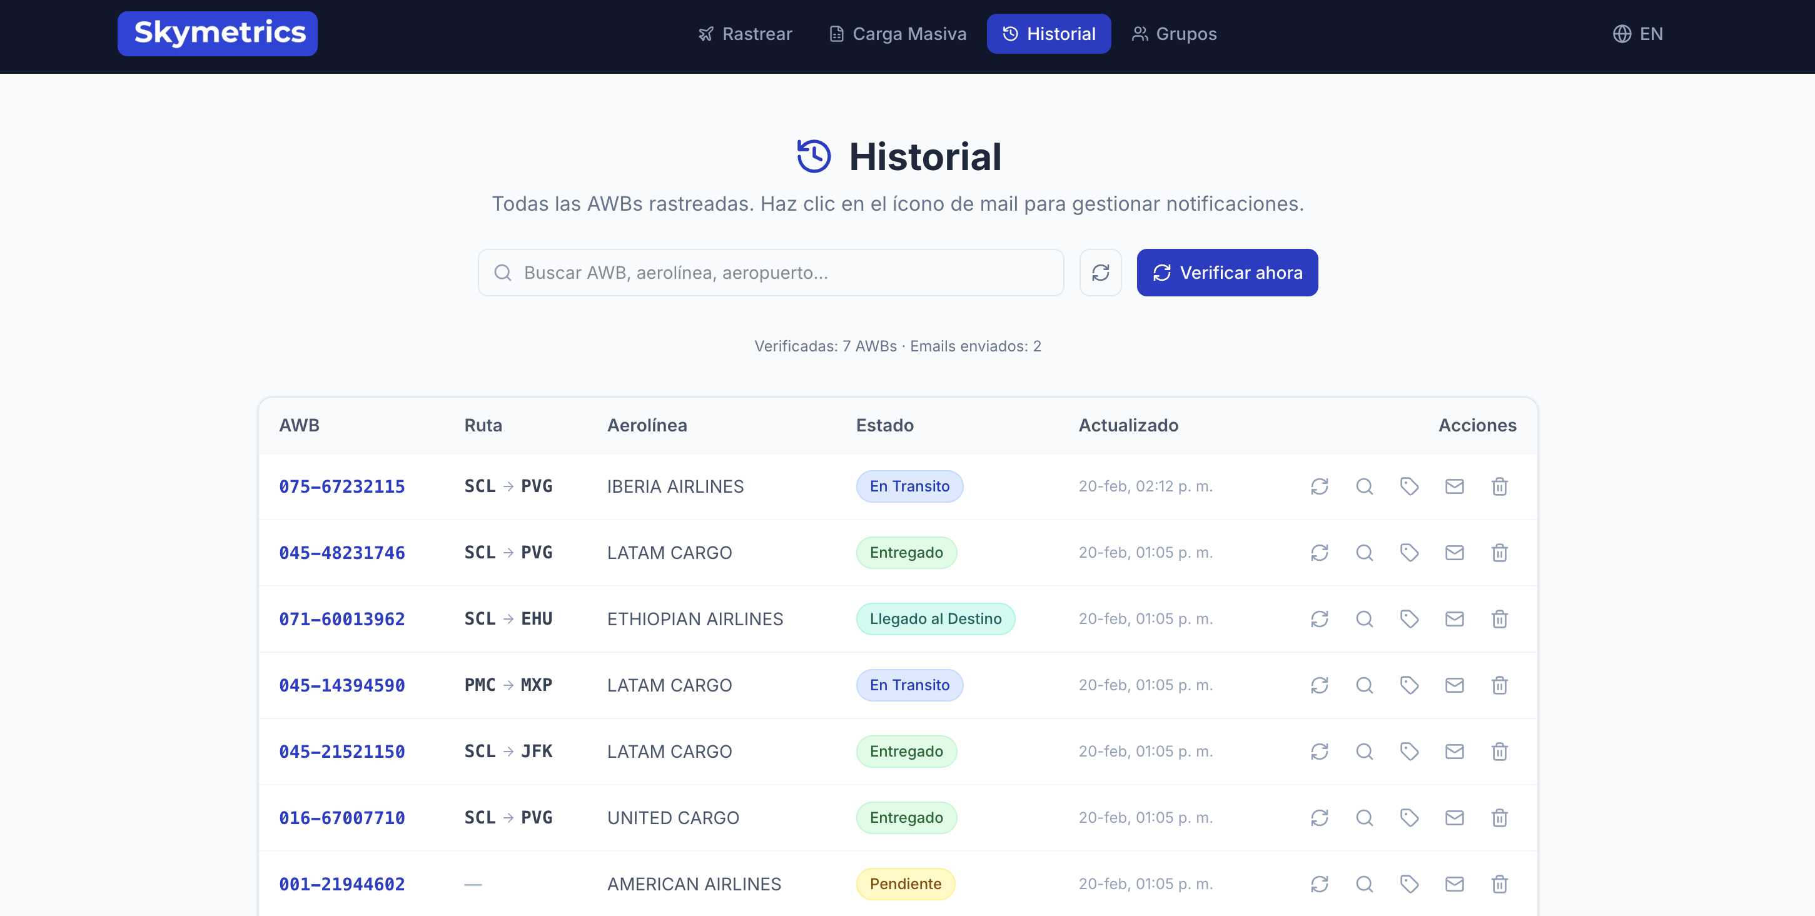
Task: Refresh the United Cargo 016-67007710 row
Action: tap(1319, 817)
